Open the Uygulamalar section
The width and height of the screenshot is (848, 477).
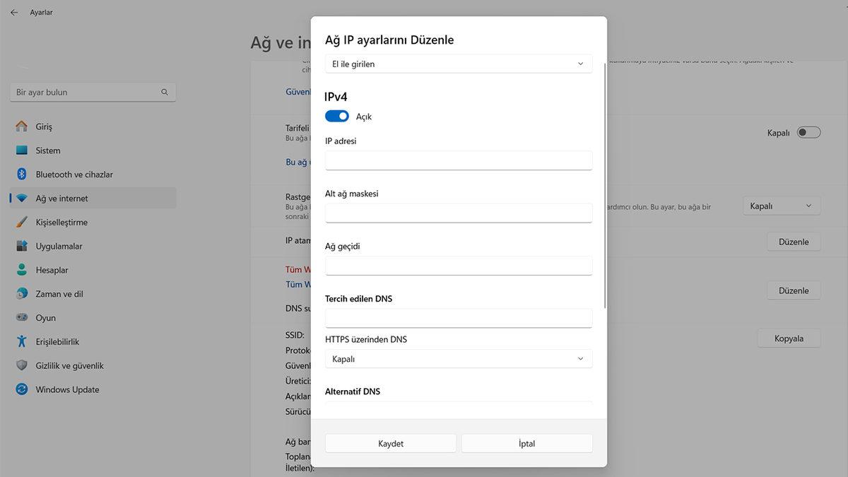tap(21, 246)
